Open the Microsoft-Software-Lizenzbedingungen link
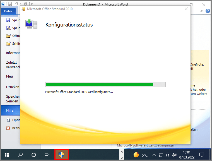The height and width of the screenshot is (161, 212). click(146, 145)
